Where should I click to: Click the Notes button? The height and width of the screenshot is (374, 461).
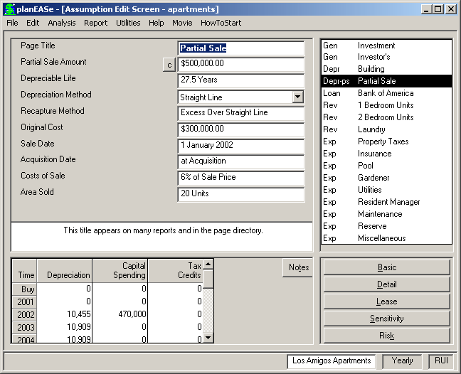(298, 267)
